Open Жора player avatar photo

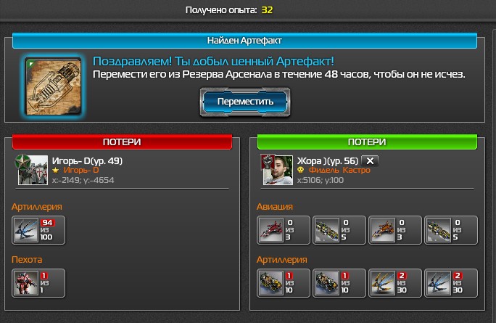click(277, 170)
